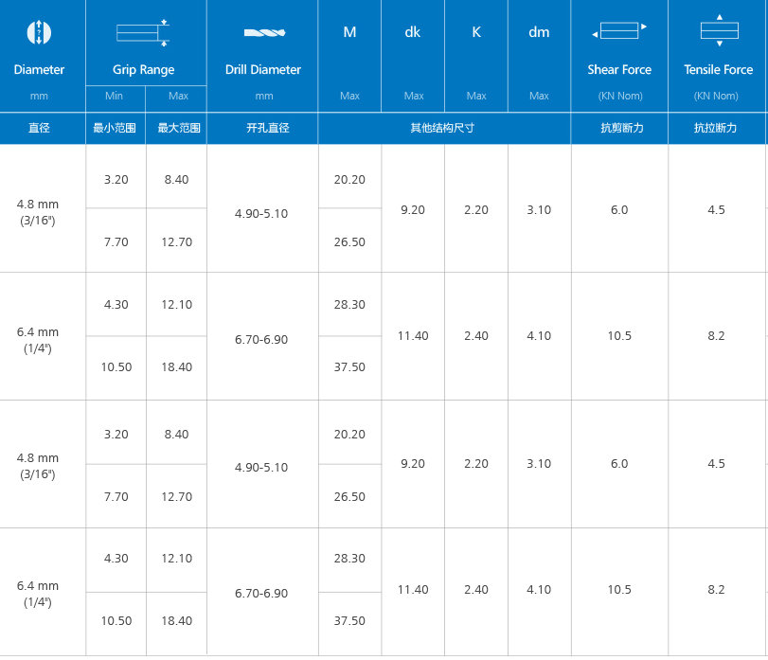Click the 直径 header cell
The height and width of the screenshot is (660, 768).
(x=39, y=128)
